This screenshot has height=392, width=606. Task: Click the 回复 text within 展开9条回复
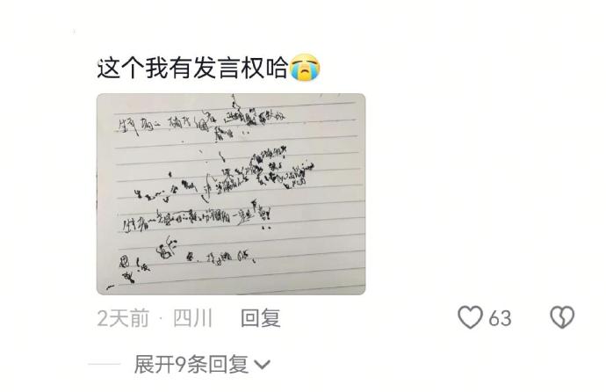tap(229, 365)
